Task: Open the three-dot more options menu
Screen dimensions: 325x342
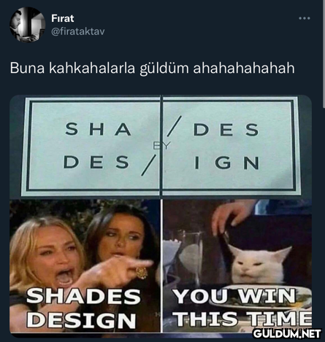Action: coord(305,18)
